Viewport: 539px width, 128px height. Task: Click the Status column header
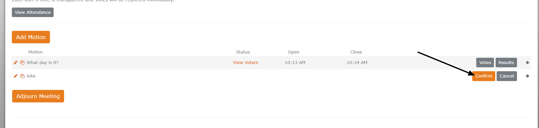pos(243,52)
